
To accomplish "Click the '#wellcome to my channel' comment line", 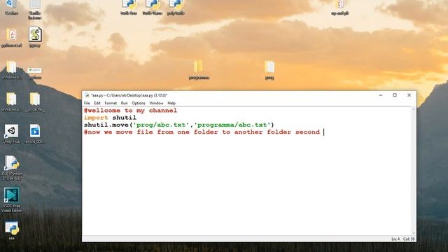I will [131, 111].
